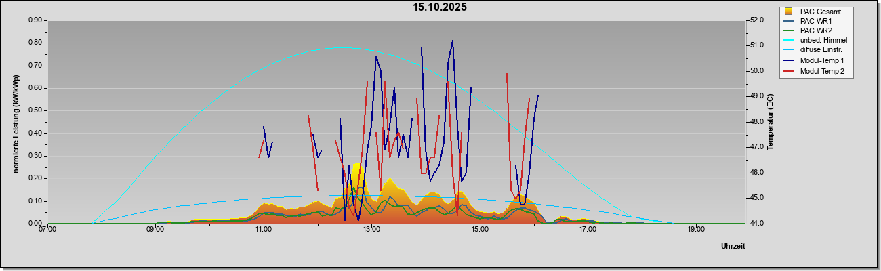Click the 0.10 power axis value
The height and width of the screenshot is (271, 881).
(x=35, y=201)
